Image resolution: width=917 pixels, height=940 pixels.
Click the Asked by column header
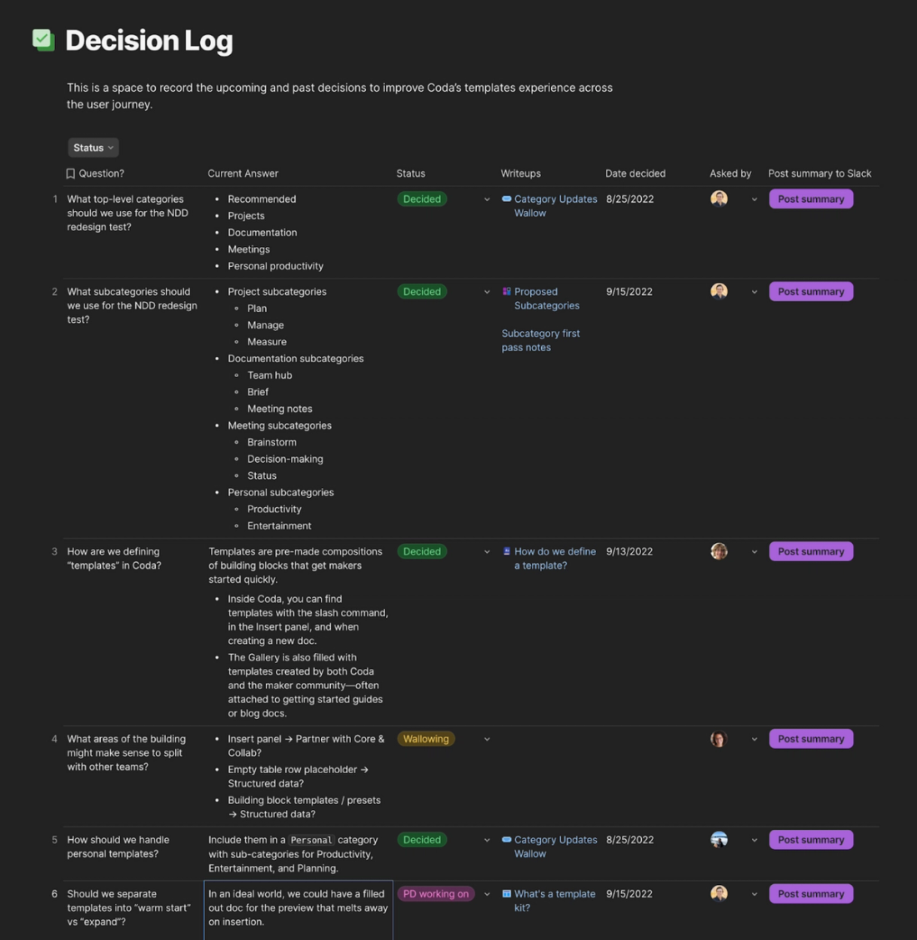coord(730,173)
